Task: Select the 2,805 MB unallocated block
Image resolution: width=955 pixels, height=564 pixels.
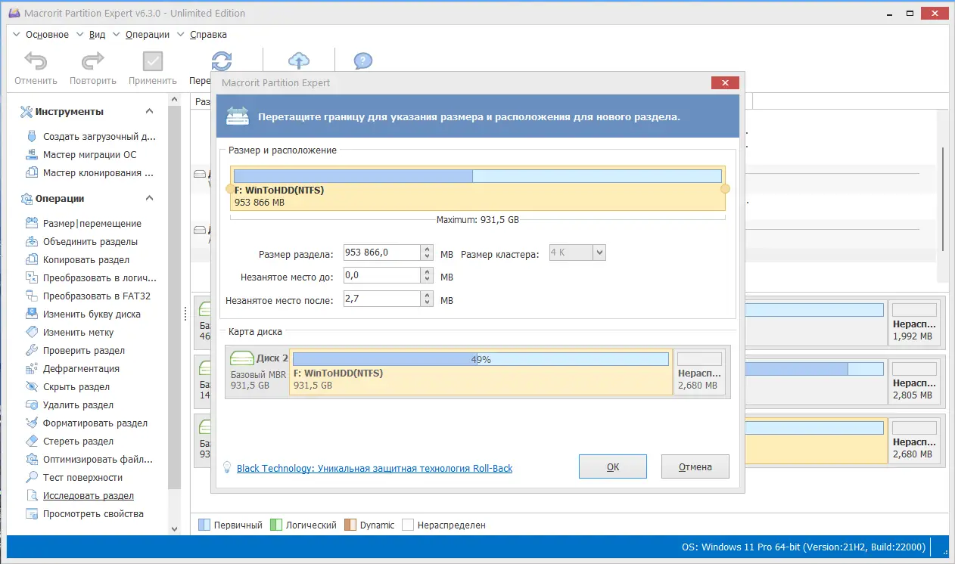Action: click(x=916, y=380)
